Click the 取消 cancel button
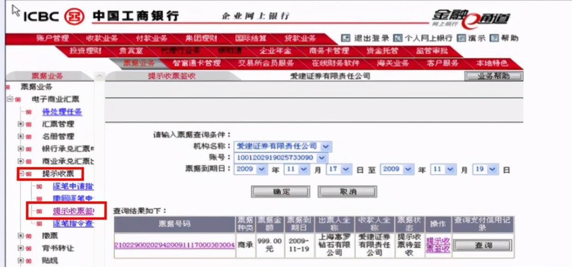Viewport: 572px width, 267px height. click(347, 192)
